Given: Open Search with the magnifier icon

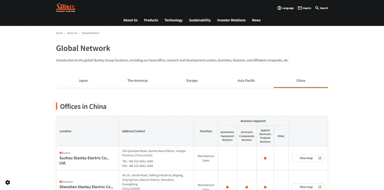Looking at the screenshot, I should point(317,8).
